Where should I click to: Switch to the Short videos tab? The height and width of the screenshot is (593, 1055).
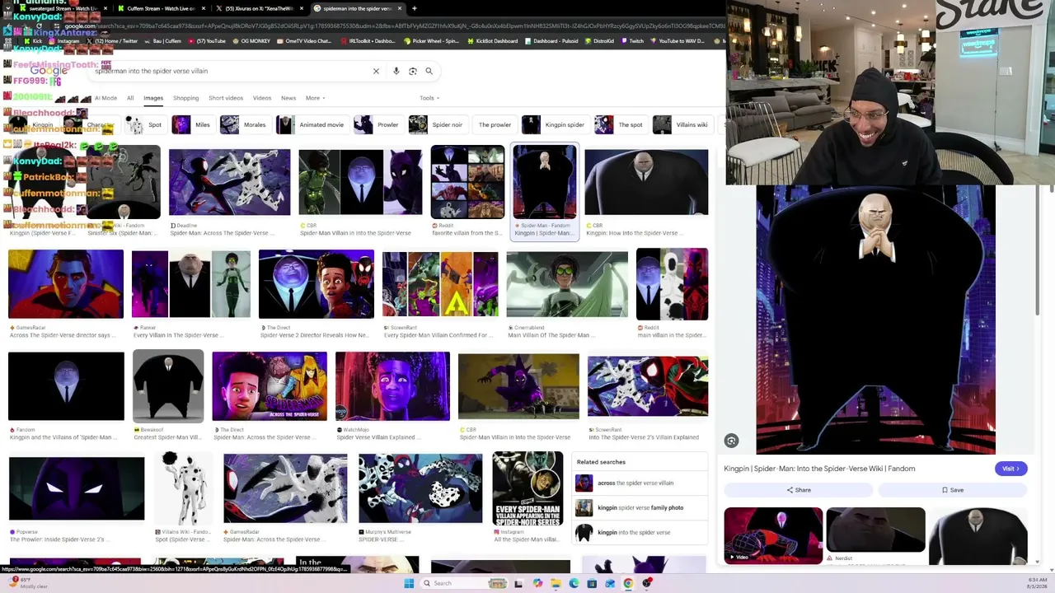pyautogui.click(x=226, y=98)
